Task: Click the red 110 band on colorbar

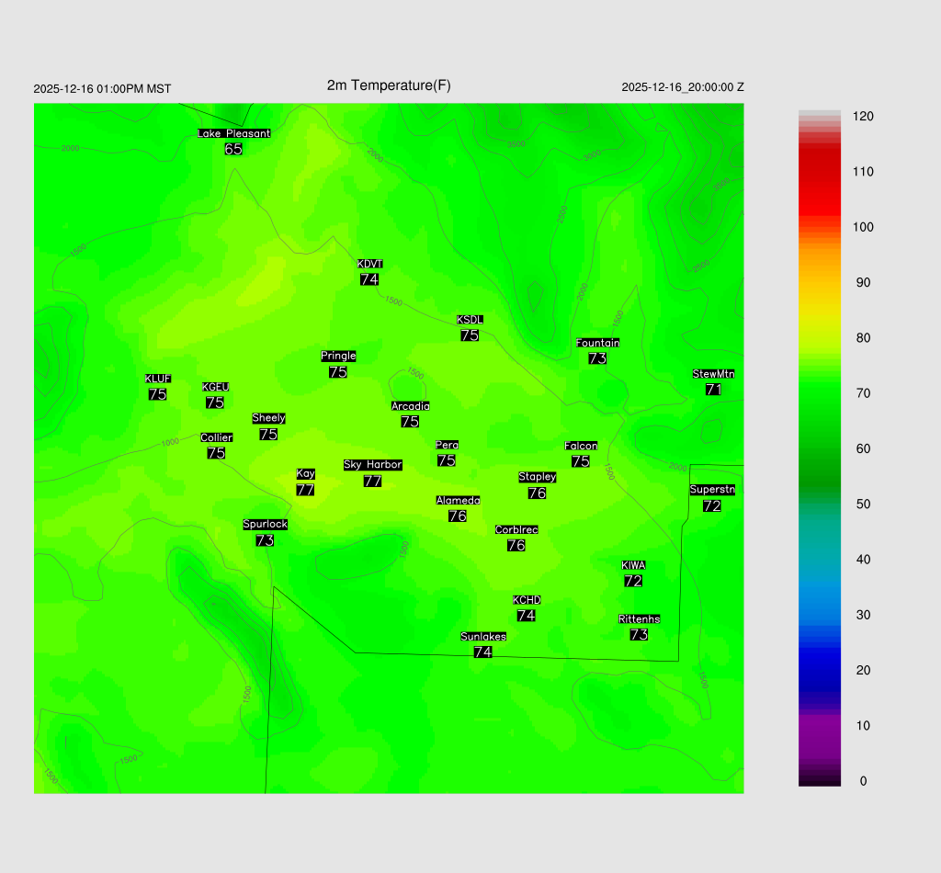Action: [819, 172]
